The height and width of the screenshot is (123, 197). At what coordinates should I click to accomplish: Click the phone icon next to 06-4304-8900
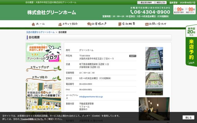[132, 12]
